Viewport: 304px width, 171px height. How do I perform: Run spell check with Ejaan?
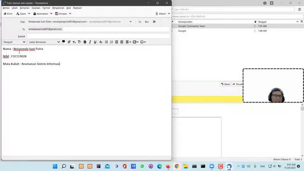click(21, 14)
